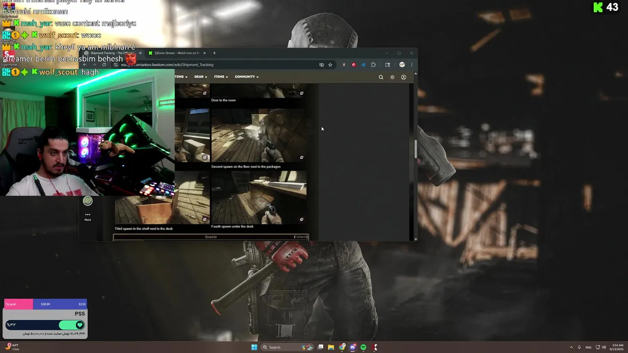Open the wiki search icon

point(381,77)
